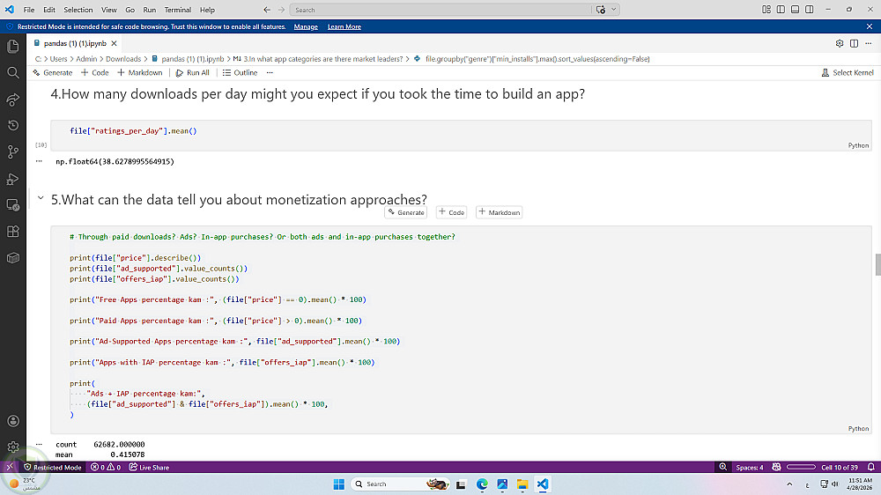Screen dimensions: 881x495
Task: Open the Manage gear at sidebar bottom
Action: pyautogui.click(x=13, y=447)
